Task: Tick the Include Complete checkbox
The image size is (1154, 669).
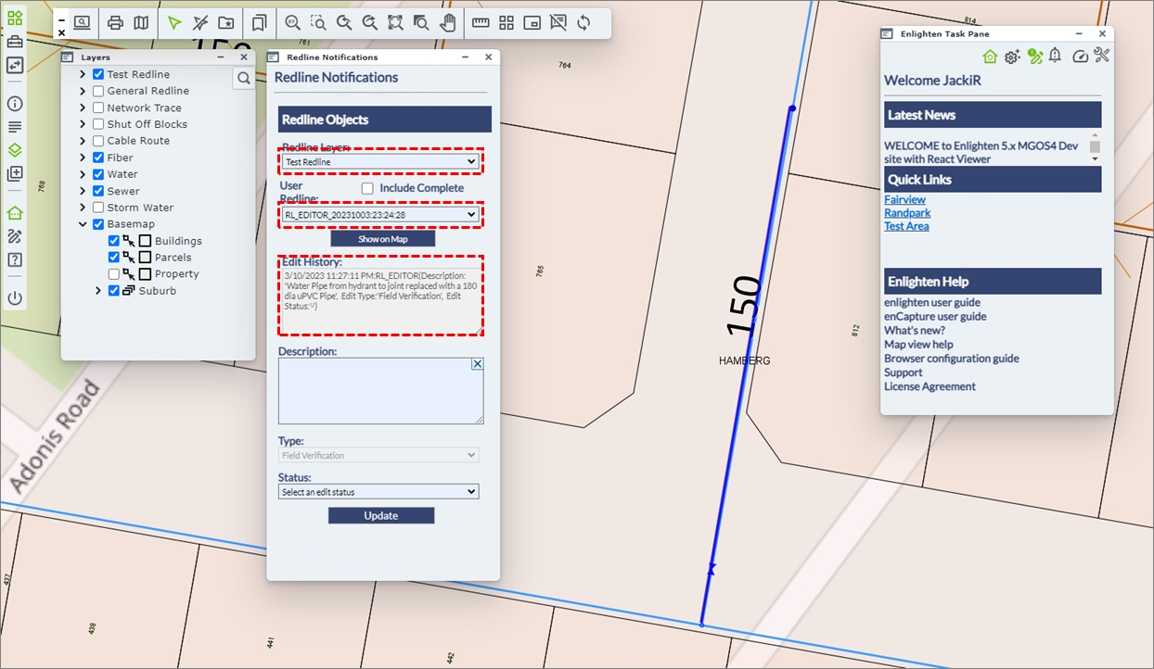Action: [x=367, y=188]
